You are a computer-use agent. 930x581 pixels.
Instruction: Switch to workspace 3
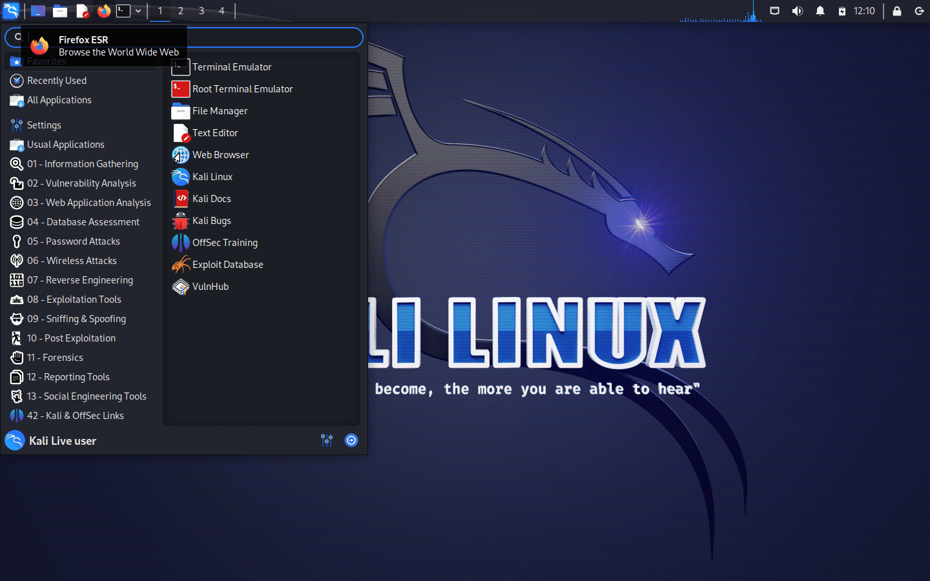(x=201, y=11)
